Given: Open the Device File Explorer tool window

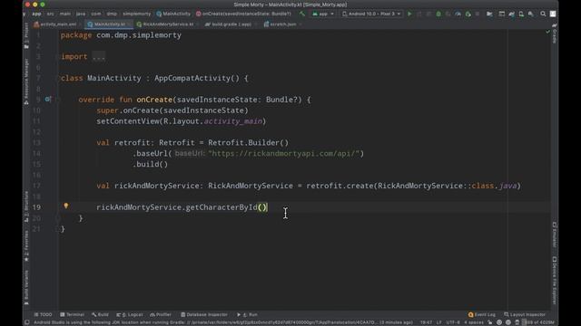Looking at the screenshot, I should coord(555,280).
